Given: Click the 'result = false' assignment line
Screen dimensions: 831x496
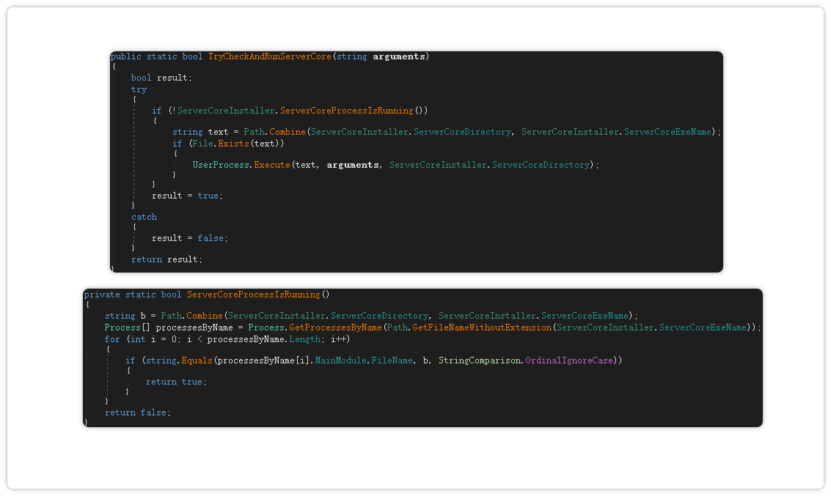Looking at the screenshot, I should [x=189, y=238].
